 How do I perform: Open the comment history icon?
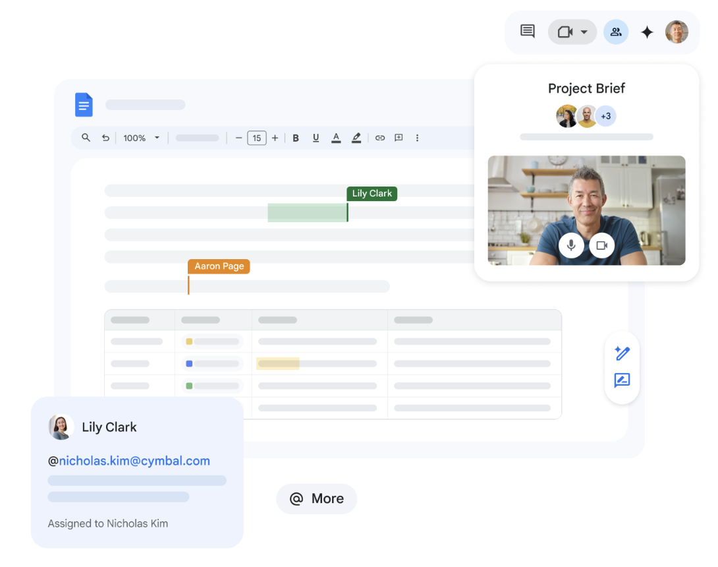(x=527, y=32)
